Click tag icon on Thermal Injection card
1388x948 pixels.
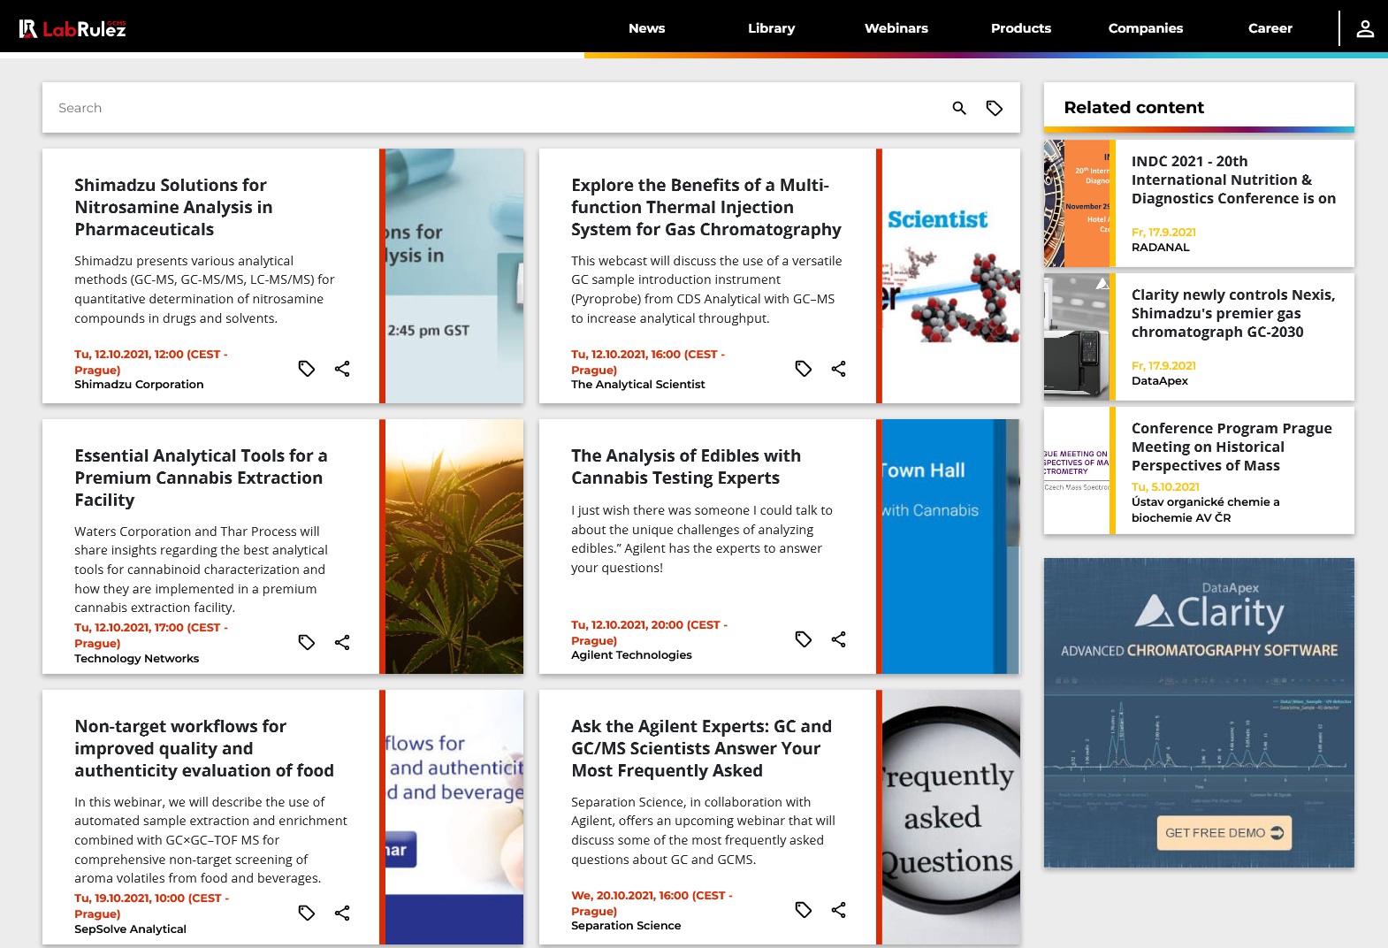click(804, 369)
